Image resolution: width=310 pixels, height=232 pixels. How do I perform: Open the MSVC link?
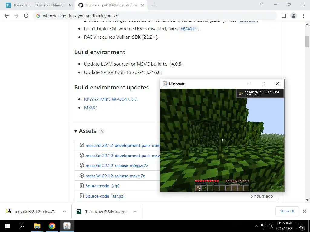(x=90, y=108)
